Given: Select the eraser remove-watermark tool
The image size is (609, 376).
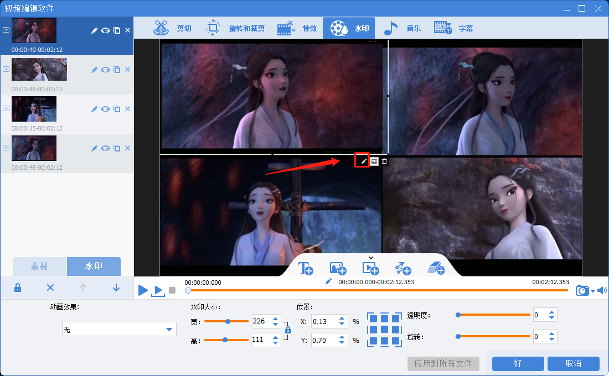Looking at the screenshot, I should pyautogui.click(x=436, y=268).
